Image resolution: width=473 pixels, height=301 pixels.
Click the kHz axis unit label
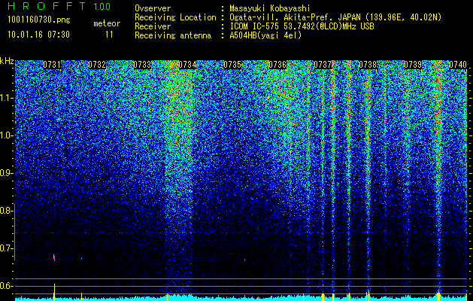[7, 61]
